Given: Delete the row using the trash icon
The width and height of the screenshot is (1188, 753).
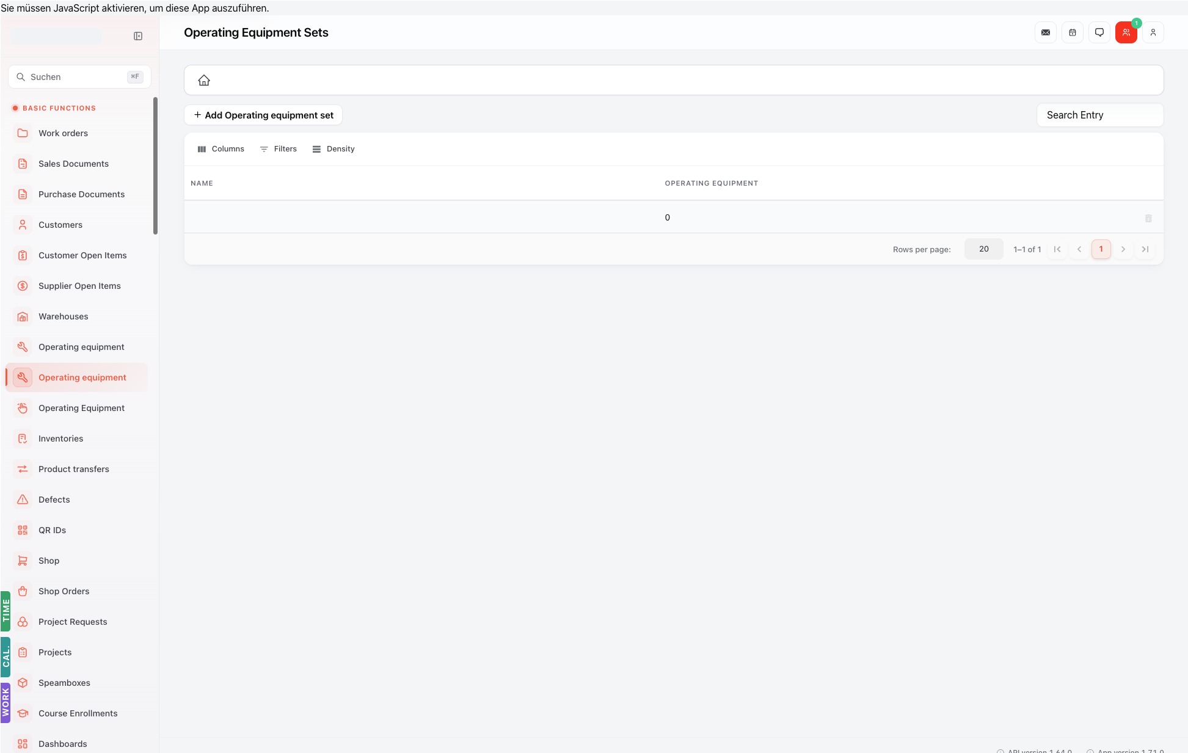Looking at the screenshot, I should [x=1148, y=218].
